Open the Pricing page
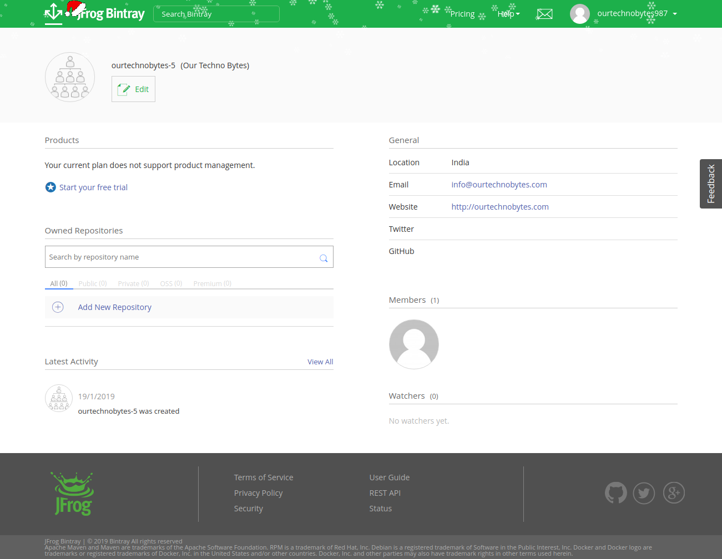The width and height of the screenshot is (722, 559). (462, 14)
